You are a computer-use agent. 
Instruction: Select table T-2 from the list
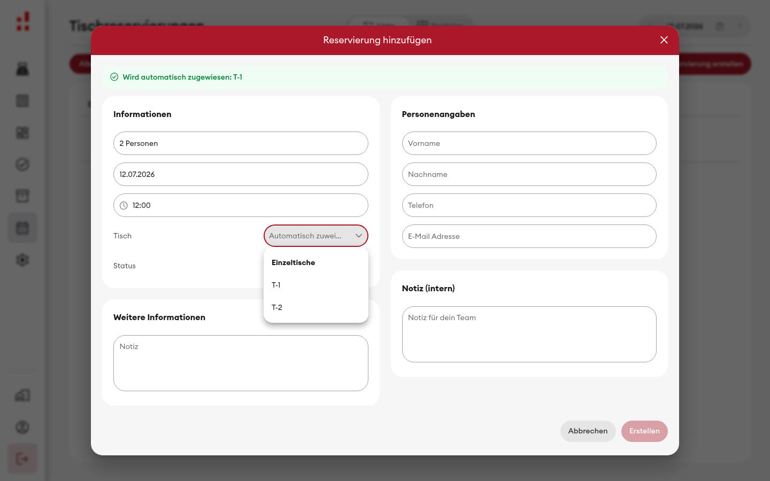point(316,307)
